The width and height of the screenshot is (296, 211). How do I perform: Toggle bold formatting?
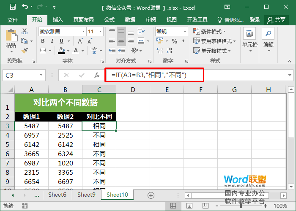(43, 41)
